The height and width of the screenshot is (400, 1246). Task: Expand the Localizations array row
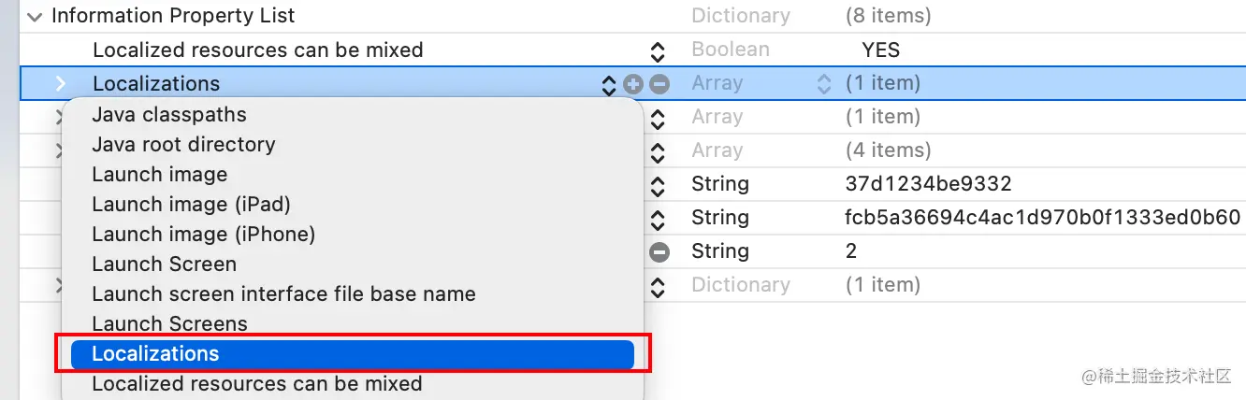pyautogui.click(x=61, y=83)
